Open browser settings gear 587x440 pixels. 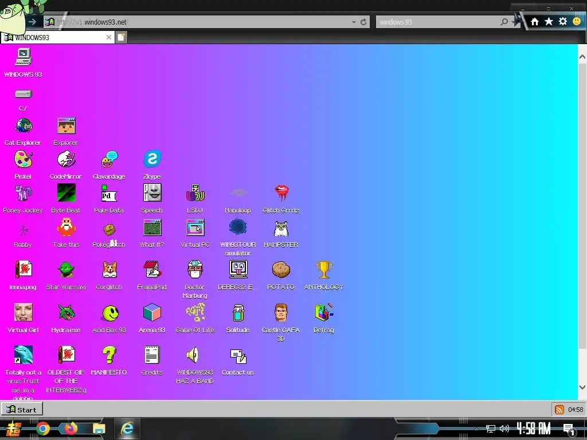(x=563, y=21)
